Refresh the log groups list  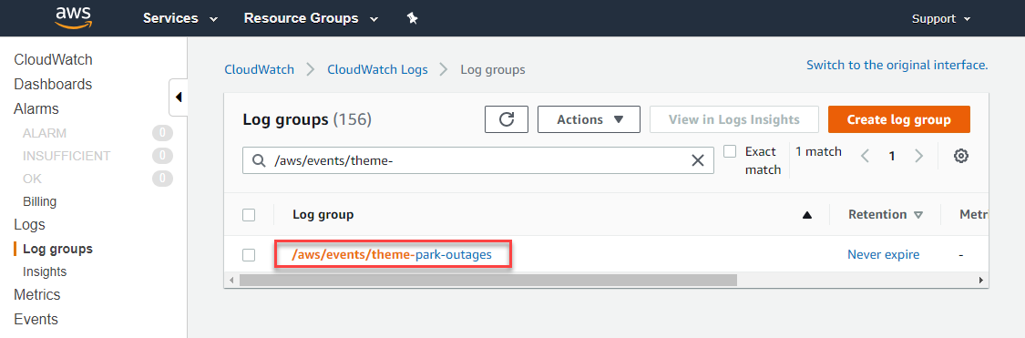506,119
